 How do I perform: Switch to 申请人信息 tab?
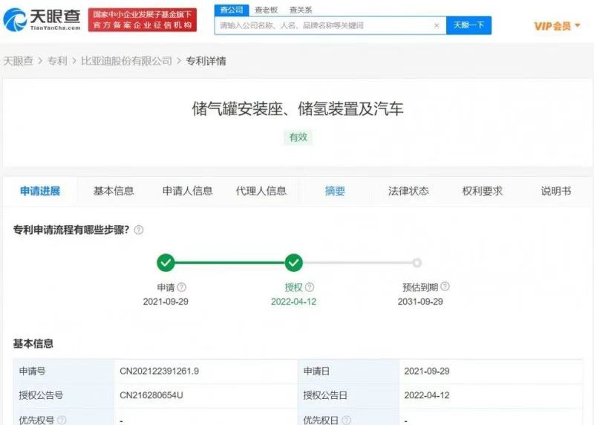188,191
